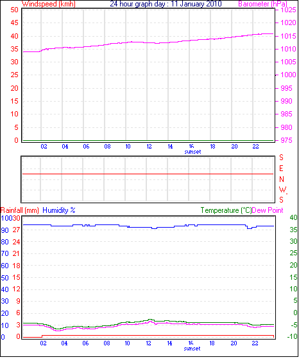Click the blue humidity line
This screenshot has height=364, width=299.
148,226
